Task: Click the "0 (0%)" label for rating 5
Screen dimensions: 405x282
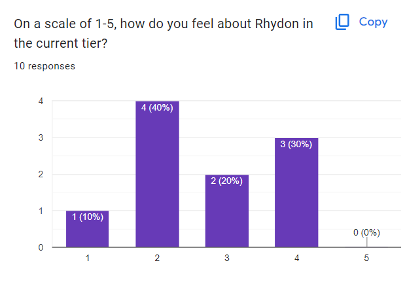Action: point(366,232)
